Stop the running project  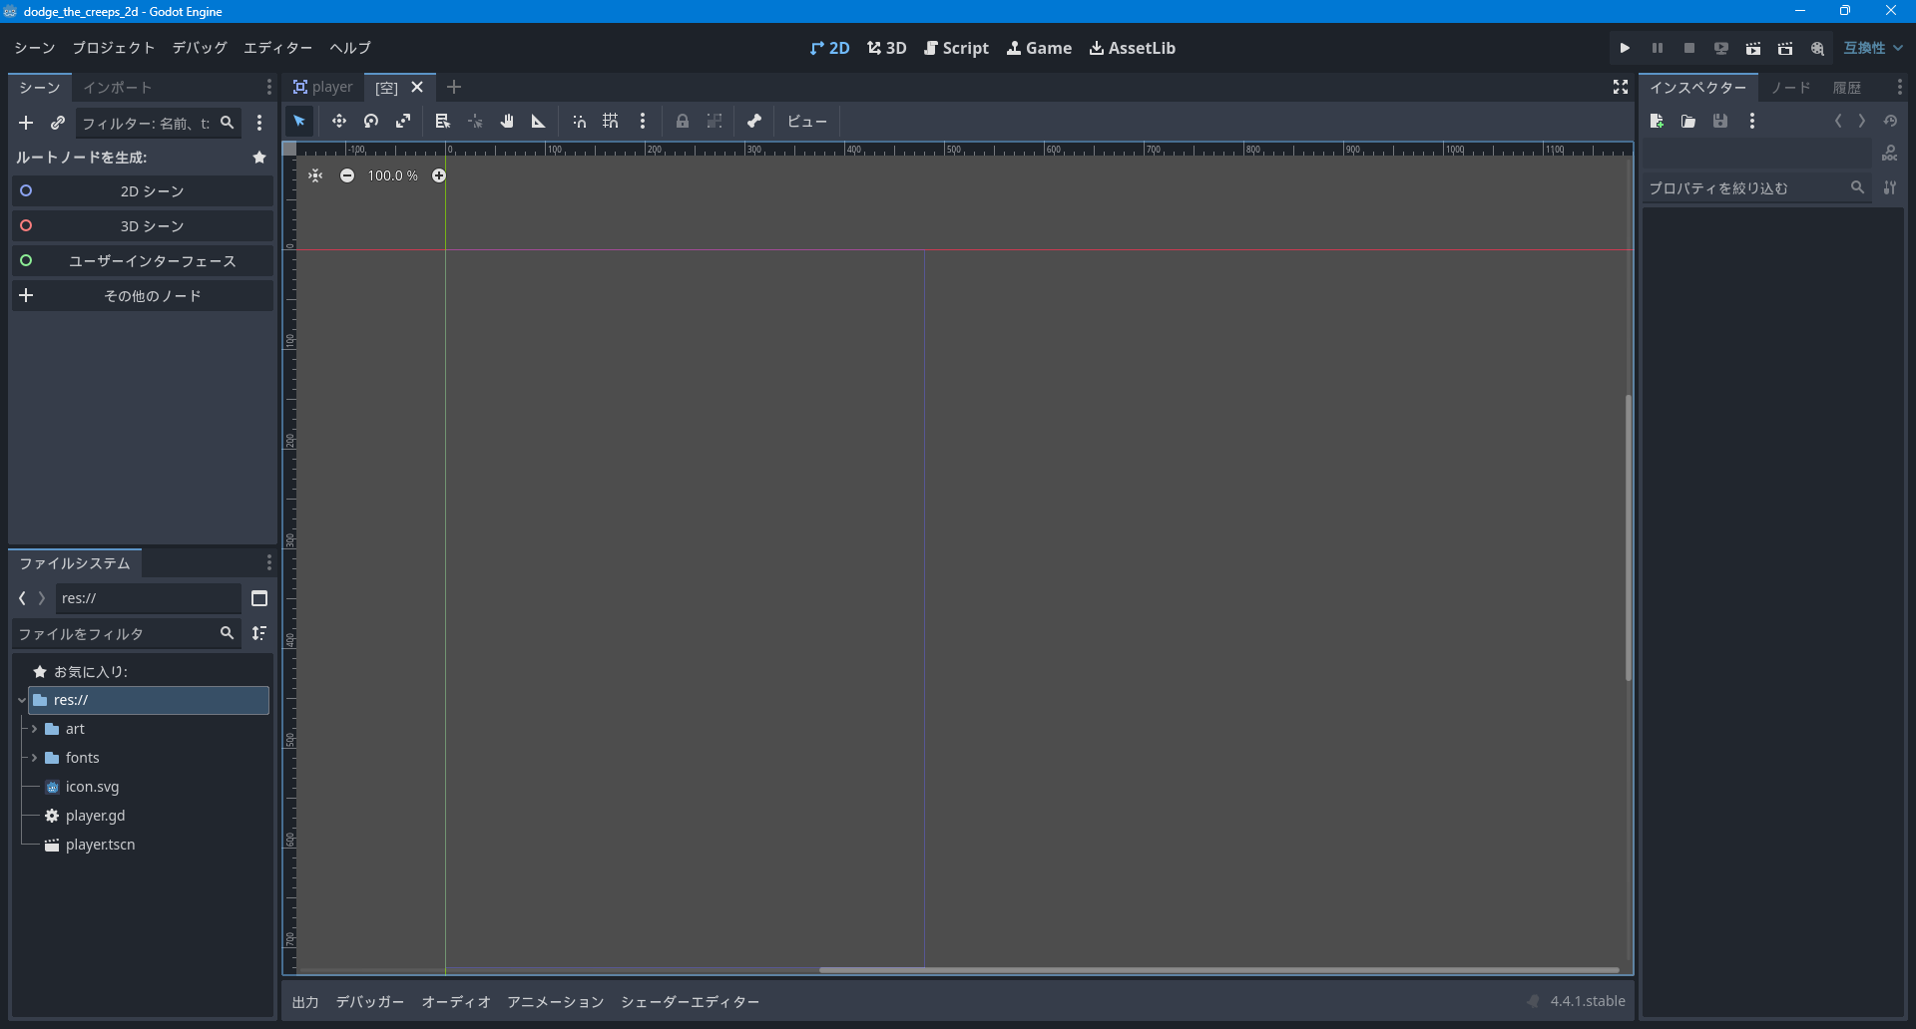pyautogui.click(x=1689, y=48)
